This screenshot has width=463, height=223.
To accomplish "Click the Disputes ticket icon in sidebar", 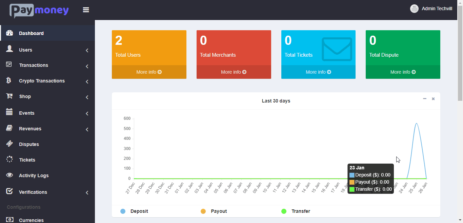I will click(9, 144).
